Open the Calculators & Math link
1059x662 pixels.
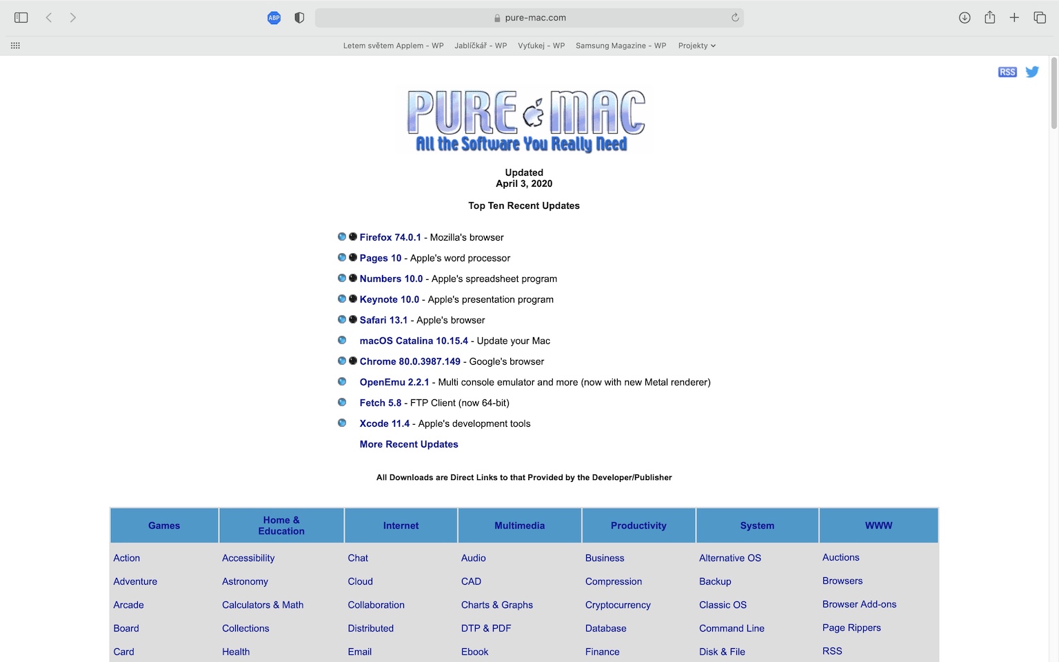263,605
